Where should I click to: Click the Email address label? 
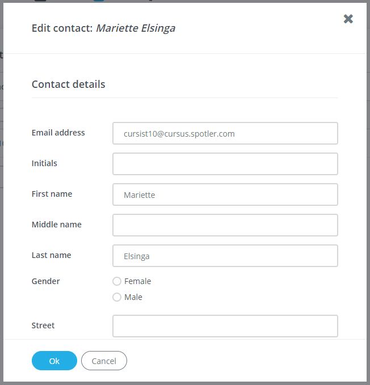click(x=58, y=133)
